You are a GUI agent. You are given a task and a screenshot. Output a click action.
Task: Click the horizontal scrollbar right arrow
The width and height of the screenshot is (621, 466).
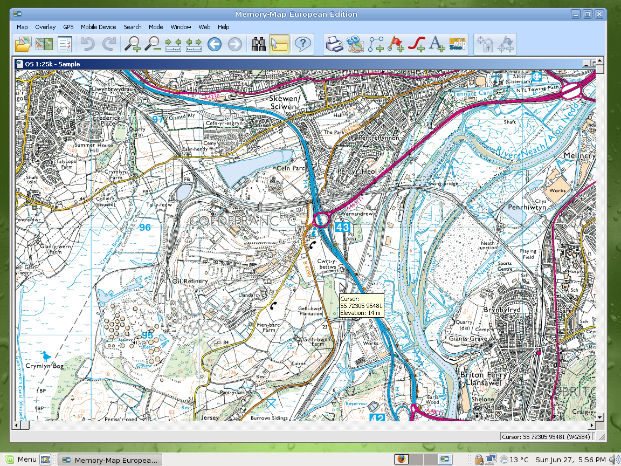coord(591,426)
